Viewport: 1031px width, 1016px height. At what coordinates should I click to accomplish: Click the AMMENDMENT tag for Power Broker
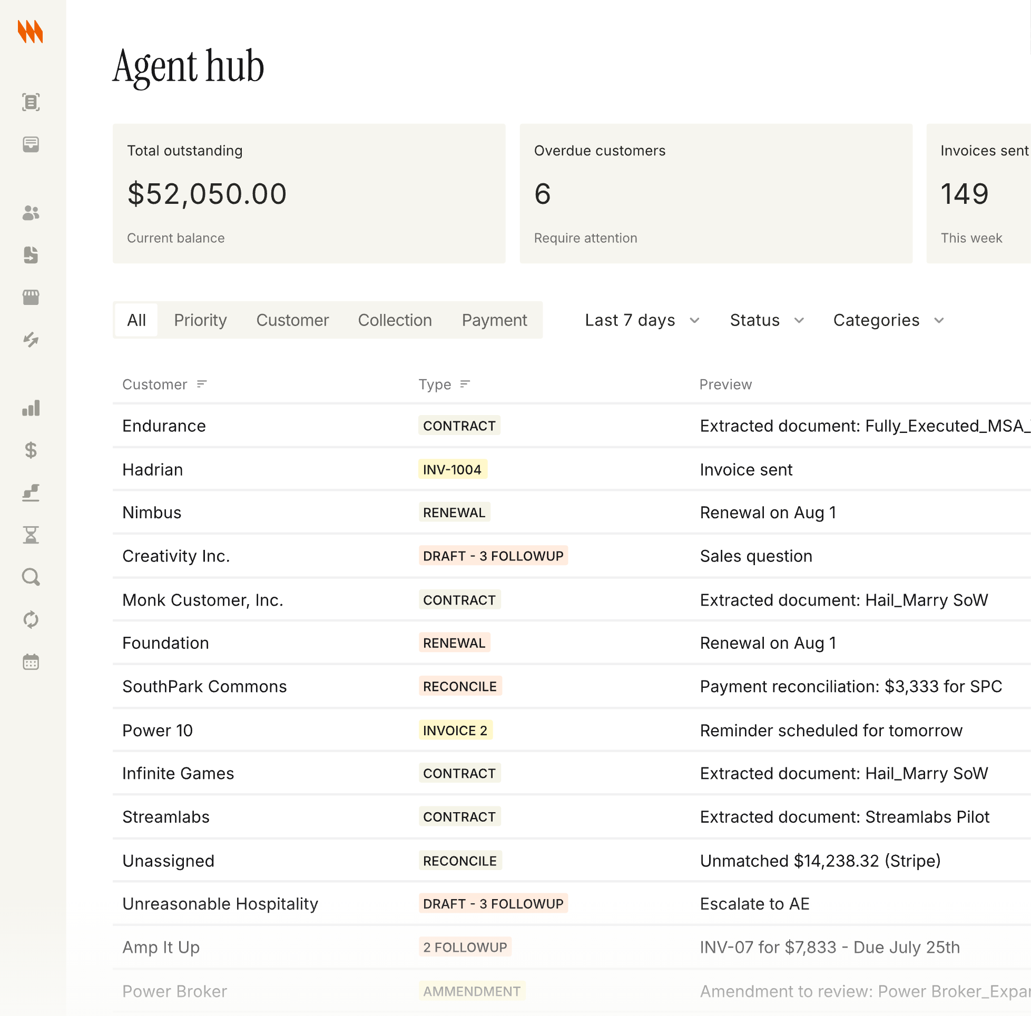click(x=472, y=991)
